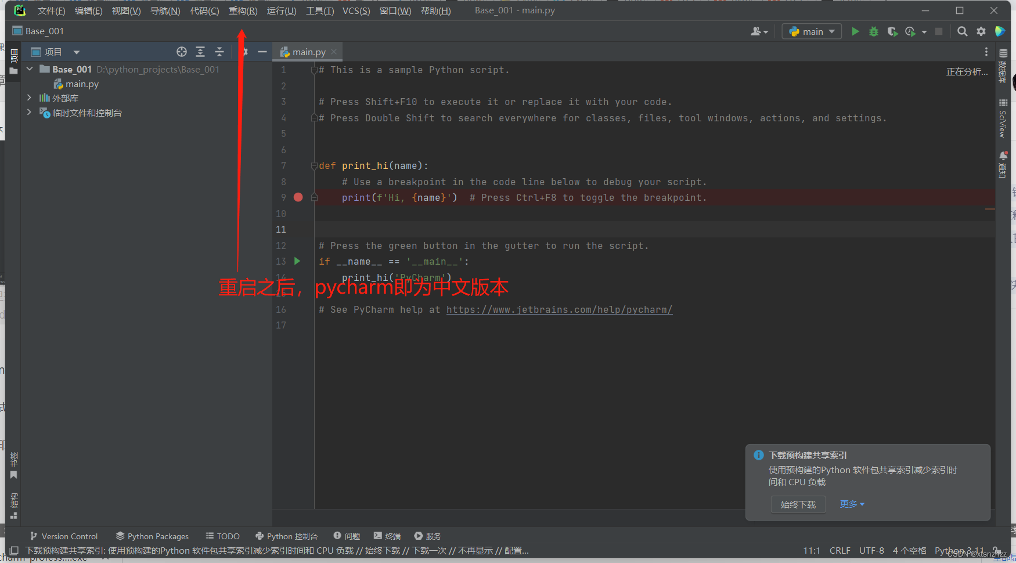Run the main configuration with green play button
The width and height of the screenshot is (1016, 563).
pos(855,31)
